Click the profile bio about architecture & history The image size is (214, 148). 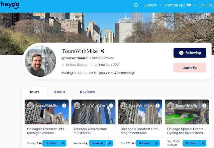(x=98, y=73)
